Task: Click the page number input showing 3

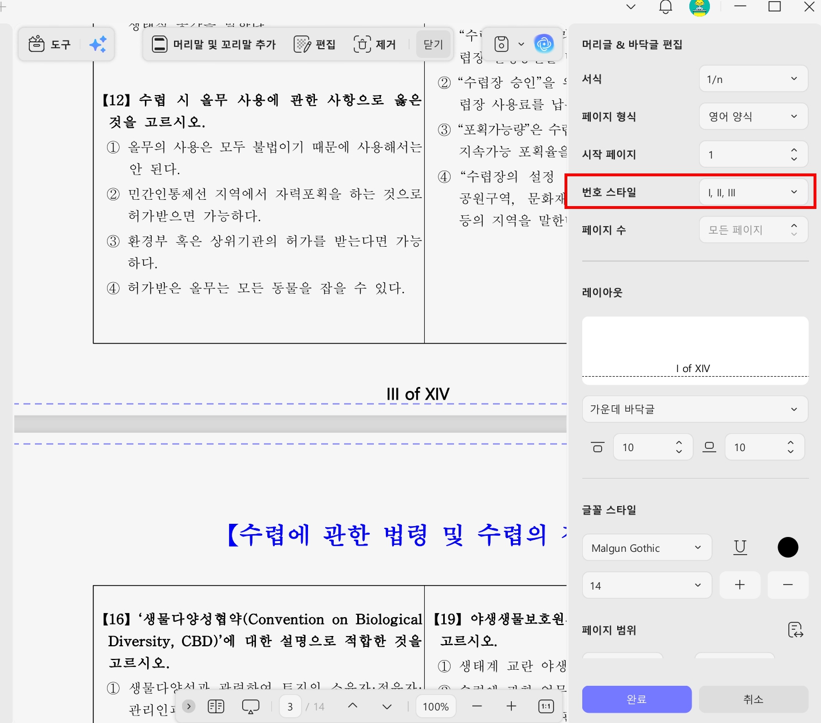Action: pos(290,706)
